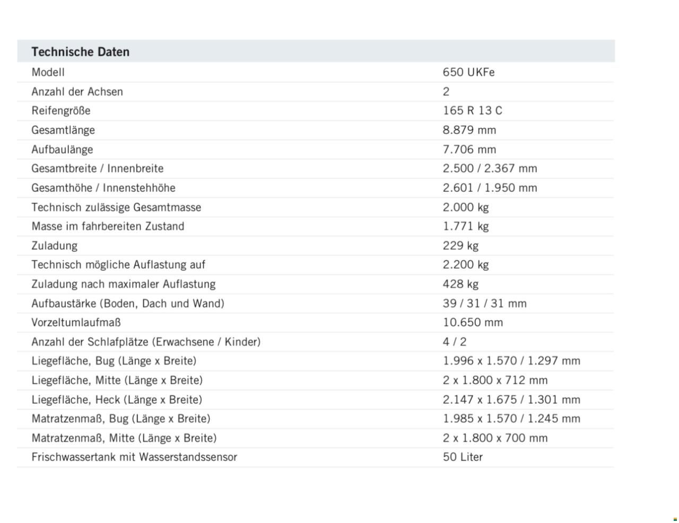
Task: Click the small yellow-green icon in bottom-right corner
Action: click(675, 519)
